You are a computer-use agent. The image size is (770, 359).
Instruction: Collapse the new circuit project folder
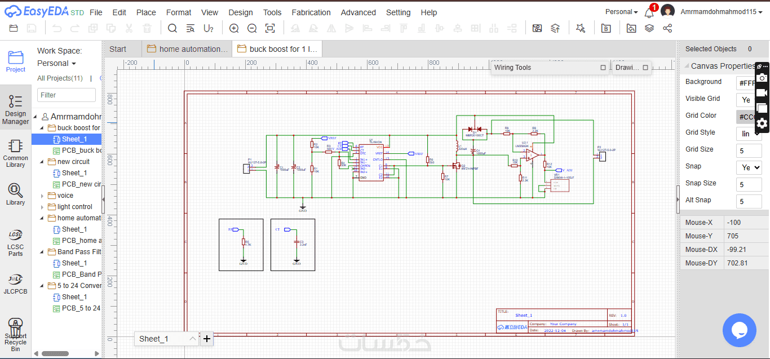42,162
